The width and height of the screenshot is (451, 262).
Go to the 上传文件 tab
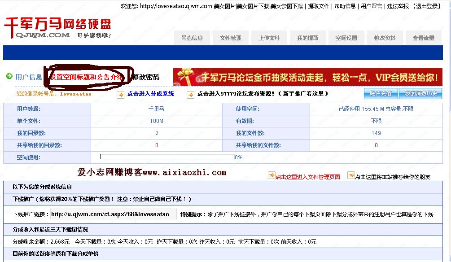(269, 38)
